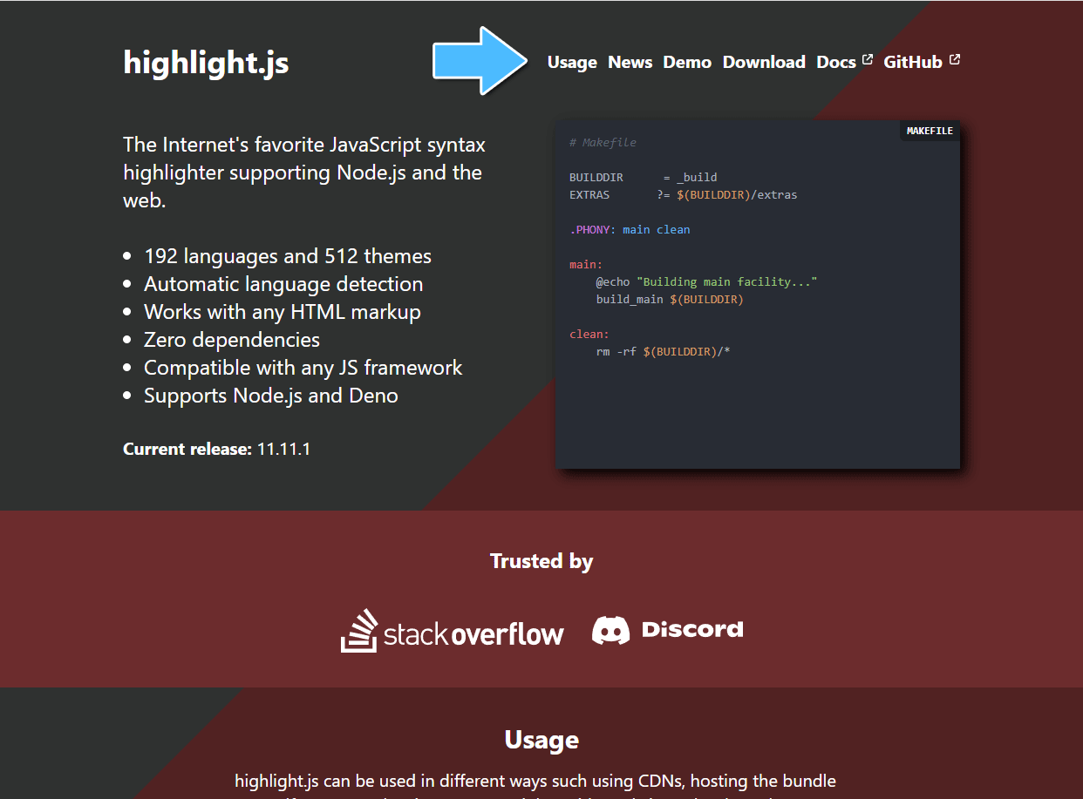Click the '@echo "Building main facility..."' line
This screenshot has height=799, width=1083.
click(x=706, y=281)
